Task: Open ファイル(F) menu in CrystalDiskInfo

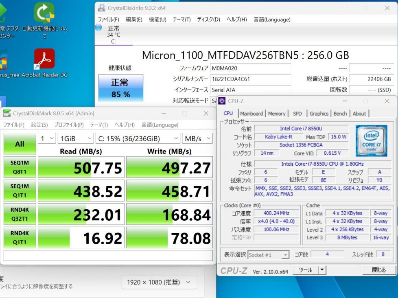Action: pyautogui.click(x=108, y=20)
